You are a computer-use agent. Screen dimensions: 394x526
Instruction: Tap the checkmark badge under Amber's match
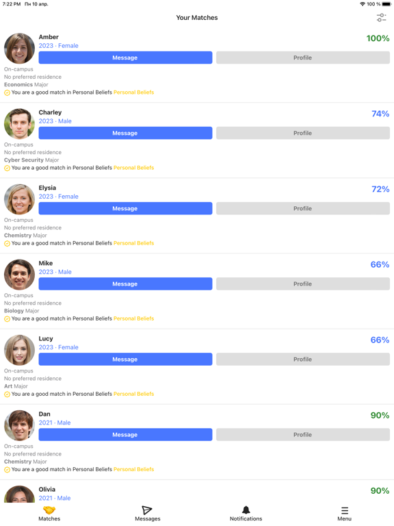tap(7, 93)
